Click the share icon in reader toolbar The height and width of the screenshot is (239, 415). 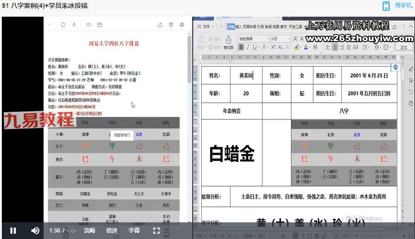[160, 25]
